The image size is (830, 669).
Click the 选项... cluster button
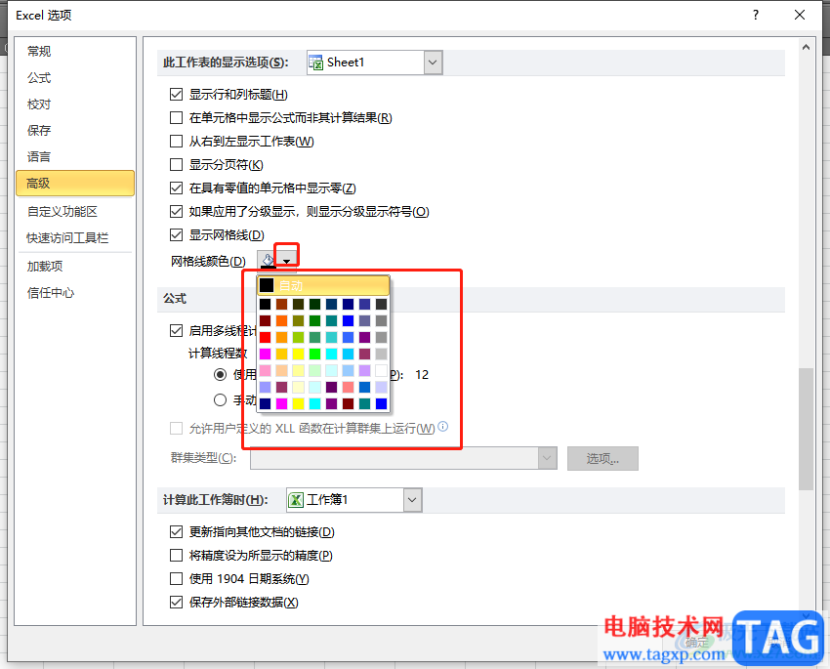click(x=602, y=458)
